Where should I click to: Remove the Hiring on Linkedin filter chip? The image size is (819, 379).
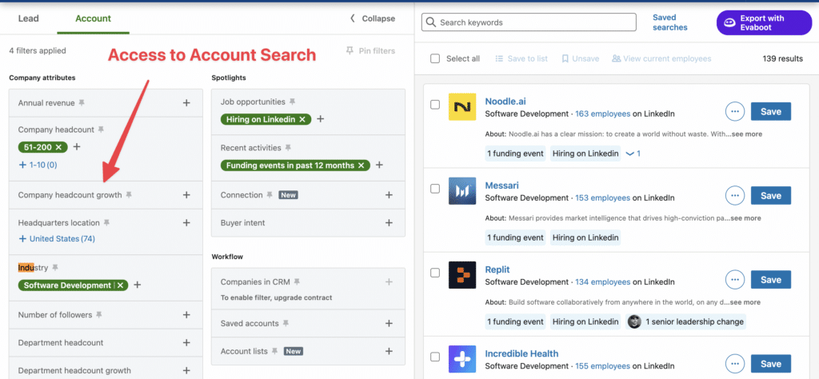302,120
